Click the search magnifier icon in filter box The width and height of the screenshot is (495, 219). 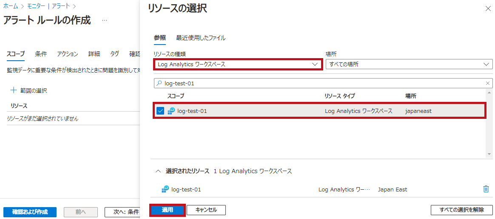[159, 83]
